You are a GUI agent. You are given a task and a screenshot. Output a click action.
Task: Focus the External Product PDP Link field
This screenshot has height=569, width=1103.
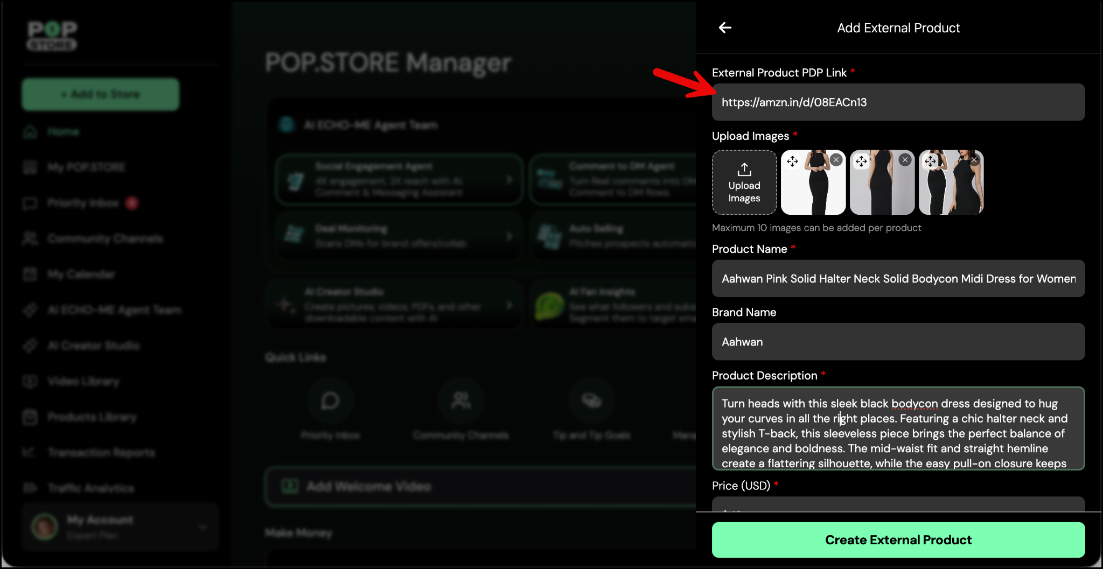click(x=898, y=102)
